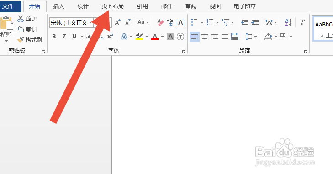Toggle character shading gray A icon
The image size is (333, 174).
coord(170,37)
